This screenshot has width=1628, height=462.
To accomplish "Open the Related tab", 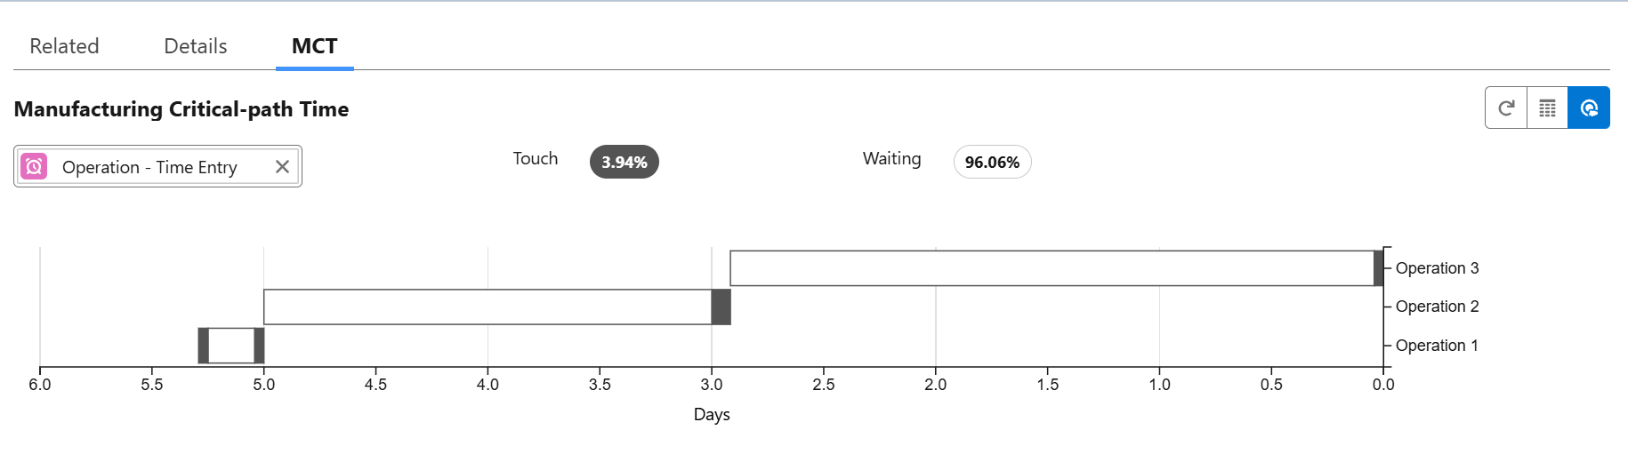I will (x=64, y=46).
